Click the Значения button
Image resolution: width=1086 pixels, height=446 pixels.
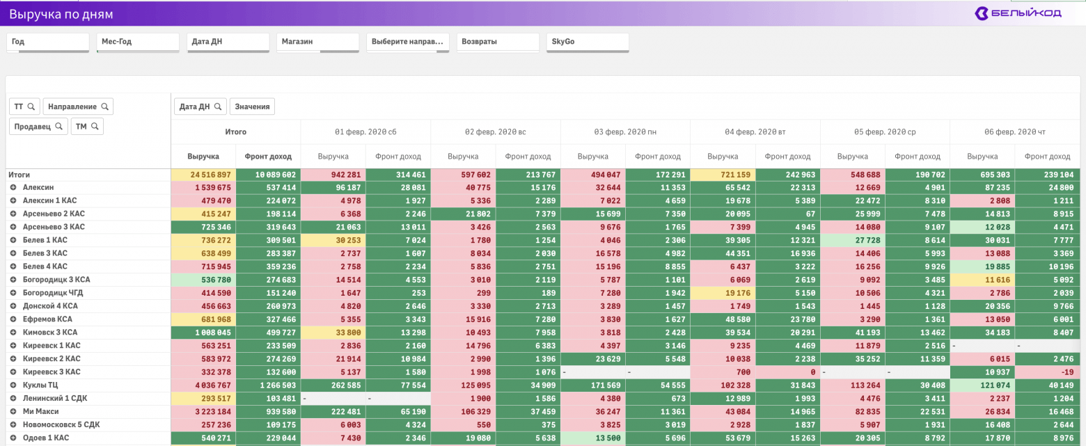pyautogui.click(x=253, y=106)
